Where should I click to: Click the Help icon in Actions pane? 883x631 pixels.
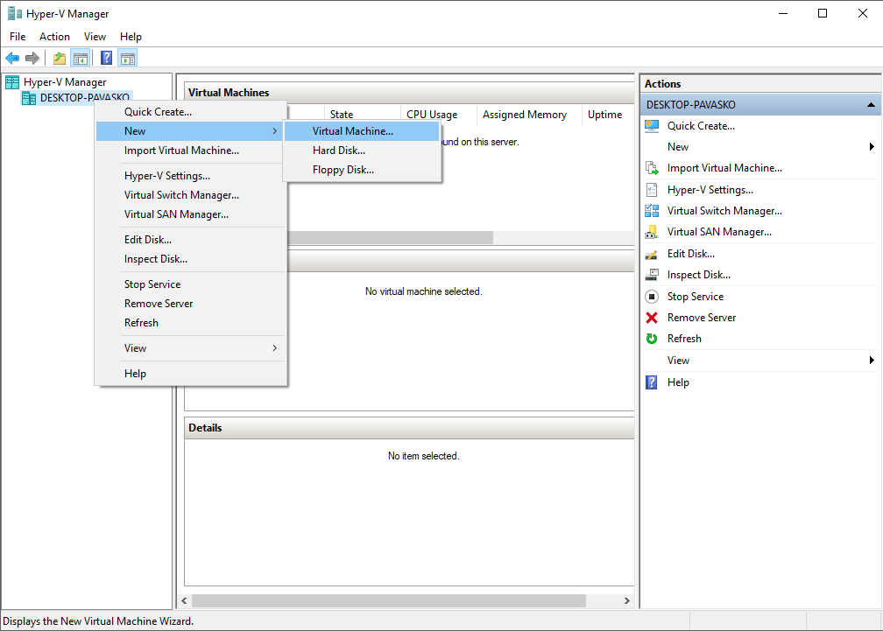(652, 382)
